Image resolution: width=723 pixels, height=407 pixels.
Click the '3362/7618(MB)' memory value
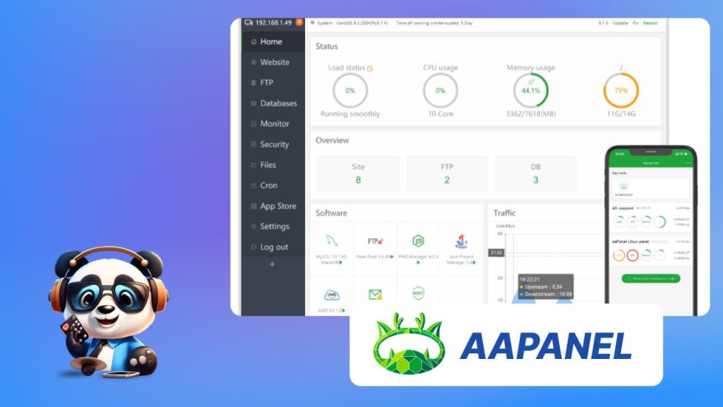pyautogui.click(x=531, y=114)
